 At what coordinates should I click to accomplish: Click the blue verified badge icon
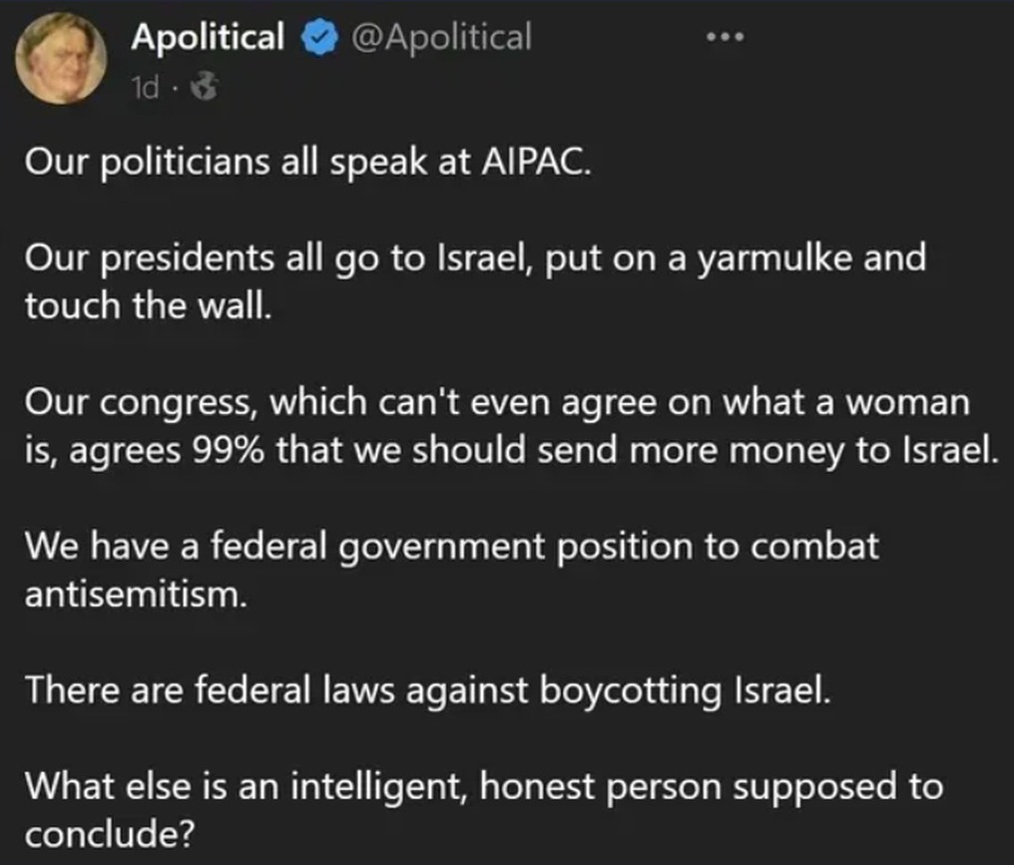(319, 38)
